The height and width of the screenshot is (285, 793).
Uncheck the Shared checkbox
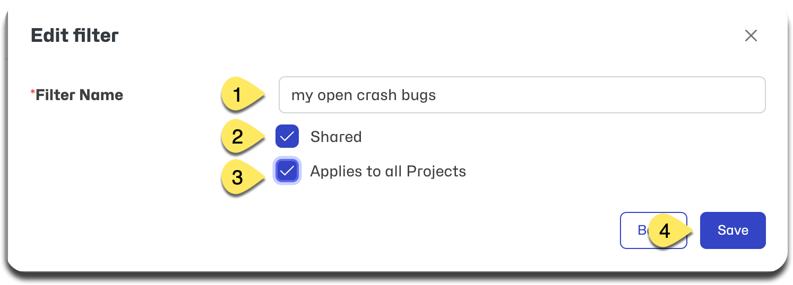tap(287, 137)
